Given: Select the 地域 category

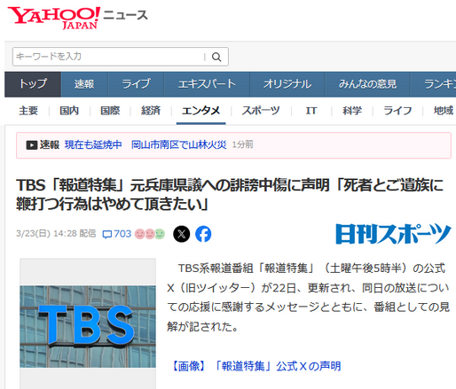Looking at the screenshot, I should click(444, 111).
